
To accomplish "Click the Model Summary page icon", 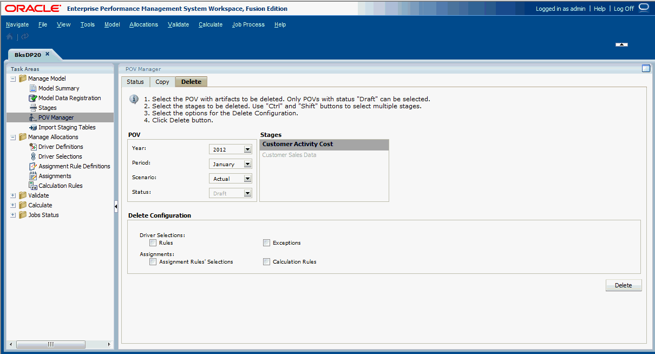I will [x=33, y=88].
